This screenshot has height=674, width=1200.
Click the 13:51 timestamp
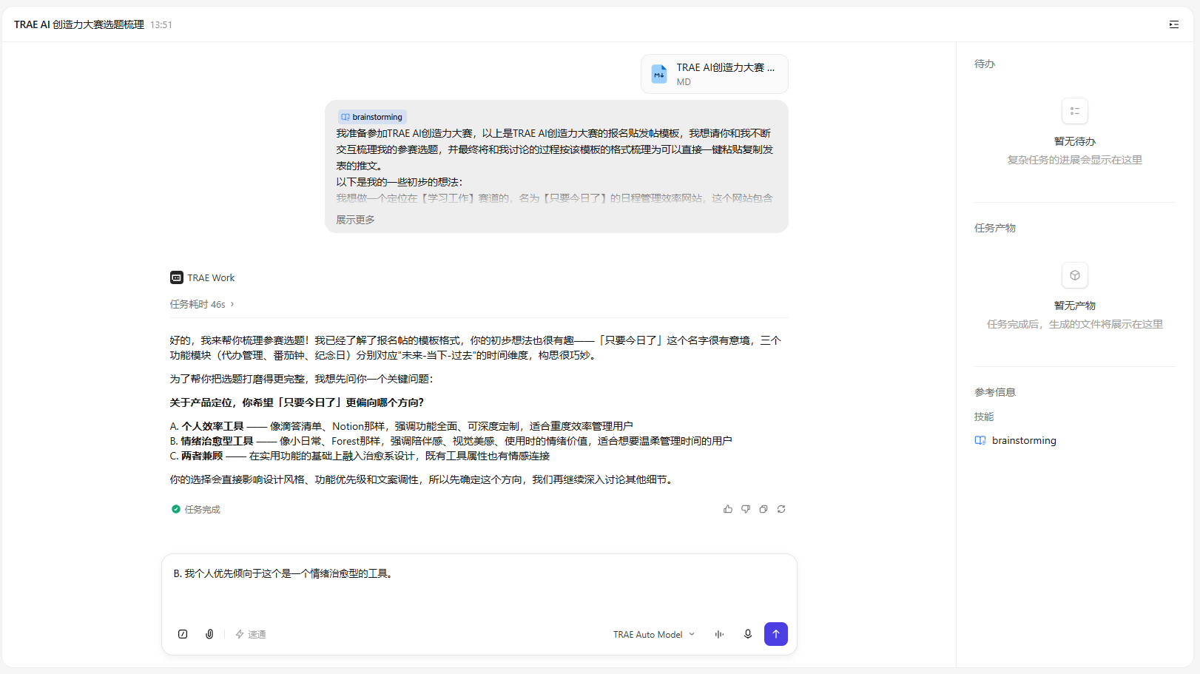pos(161,24)
